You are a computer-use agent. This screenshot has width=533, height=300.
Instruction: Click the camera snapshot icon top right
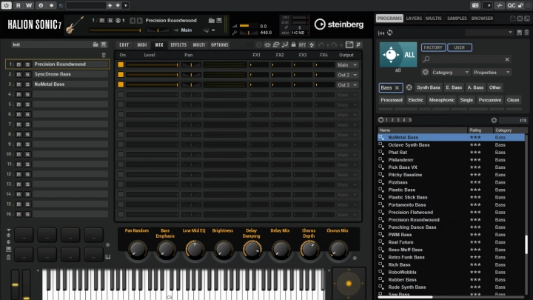pyautogui.click(x=475, y=5)
